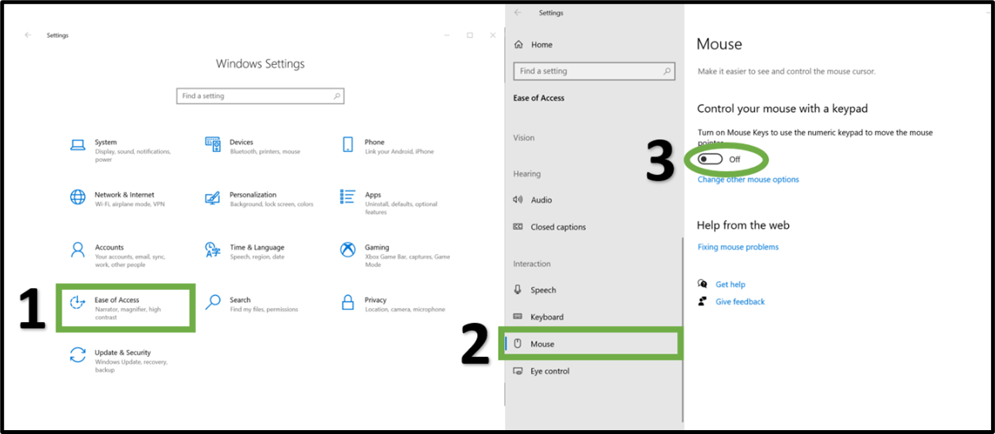This screenshot has width=995, height=434.
Task: Select Closed captions label in sidebar
Action: coord(558,227)
